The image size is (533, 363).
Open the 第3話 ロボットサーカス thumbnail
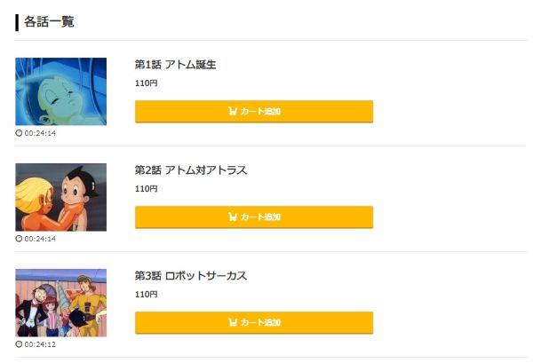click(60, 303)
